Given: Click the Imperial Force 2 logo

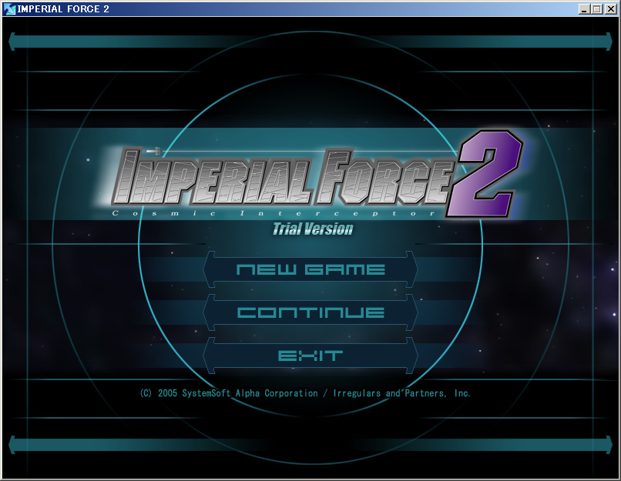Looking at the screenshot, I should (x=317, y=174).
